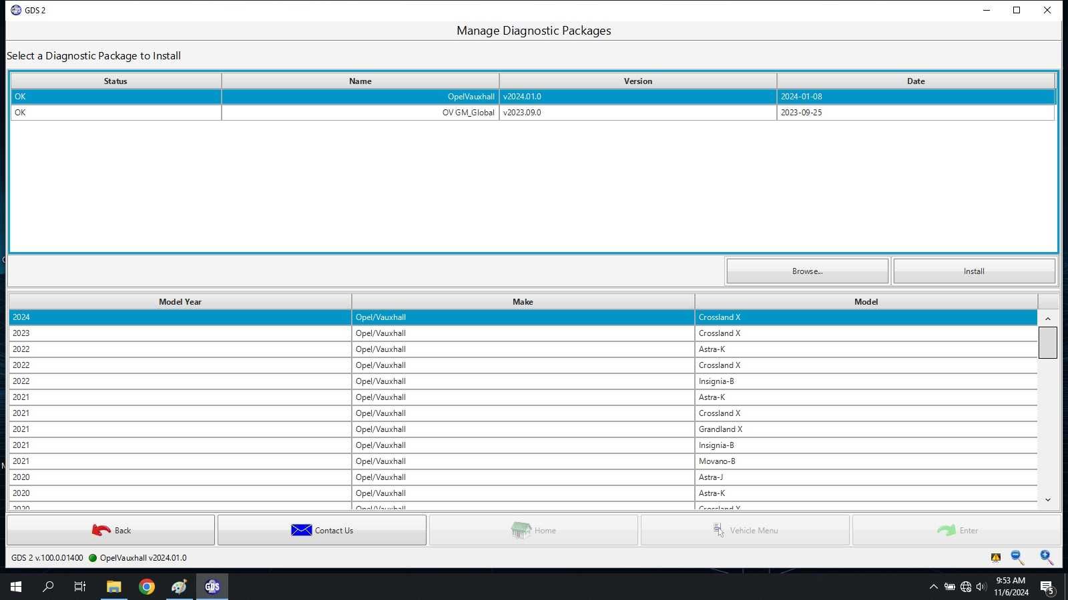Click the green connection status indicator
This screenshot has height=600, width=1068.
(x=93, y=558)
